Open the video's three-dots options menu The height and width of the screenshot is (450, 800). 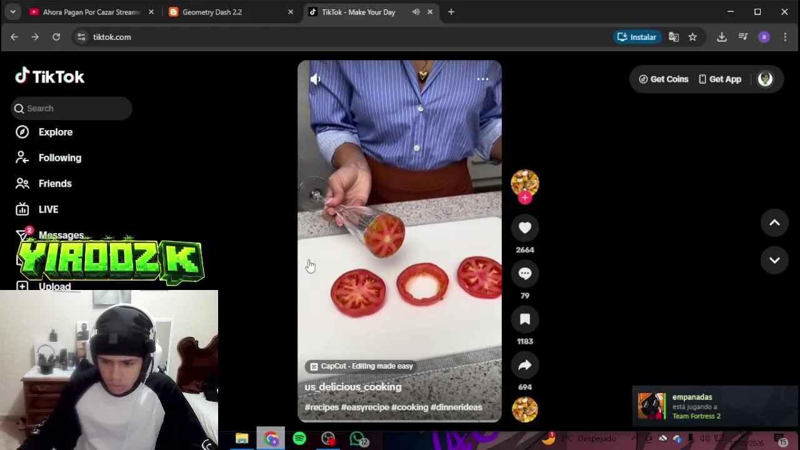(482, 79)
